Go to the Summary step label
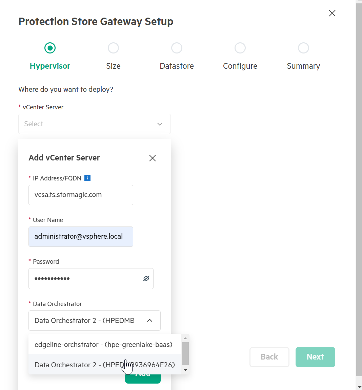The image size is (362, 390). coord(303,66)
